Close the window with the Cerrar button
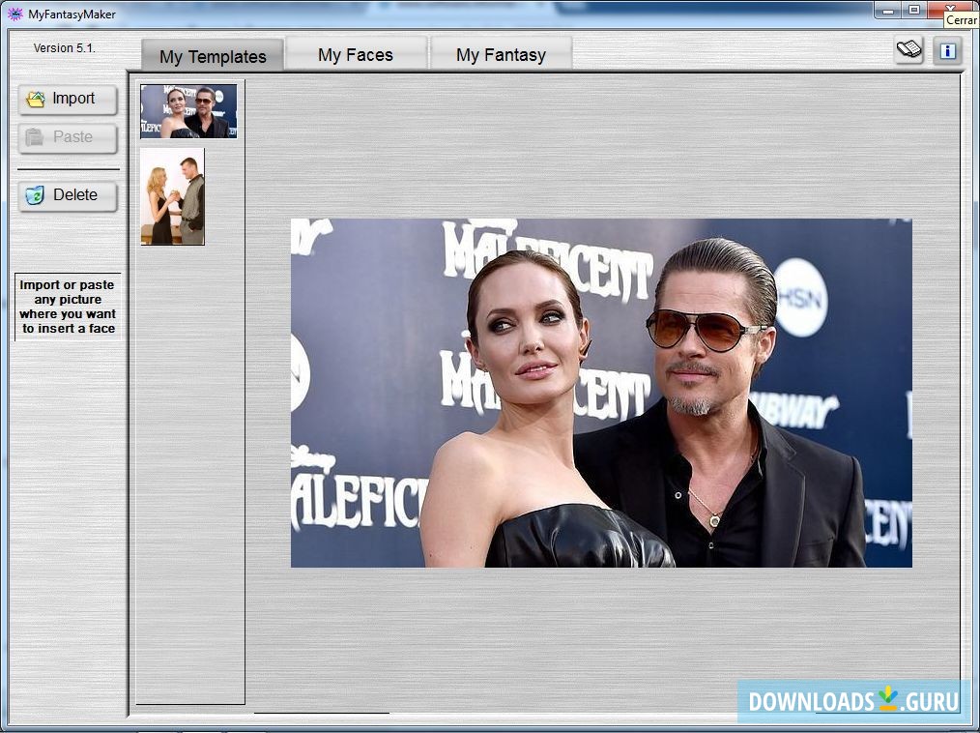The image size is (980, 733). coord(951,9)
